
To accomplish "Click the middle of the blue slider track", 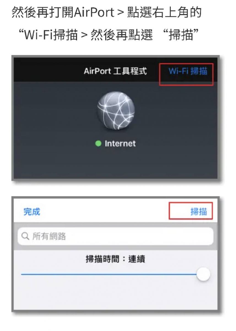I will tap(109, 274).
